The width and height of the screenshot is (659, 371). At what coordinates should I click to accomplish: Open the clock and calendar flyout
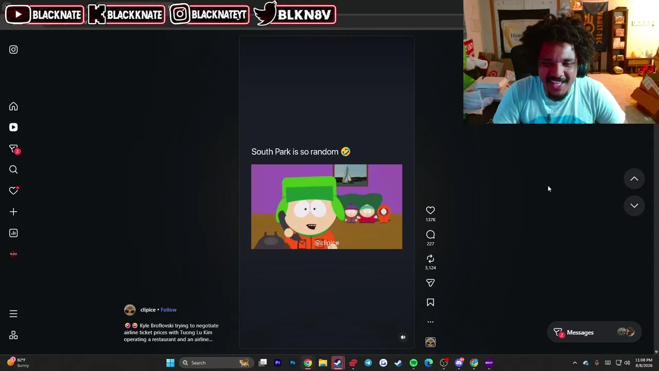pos(644,363)
